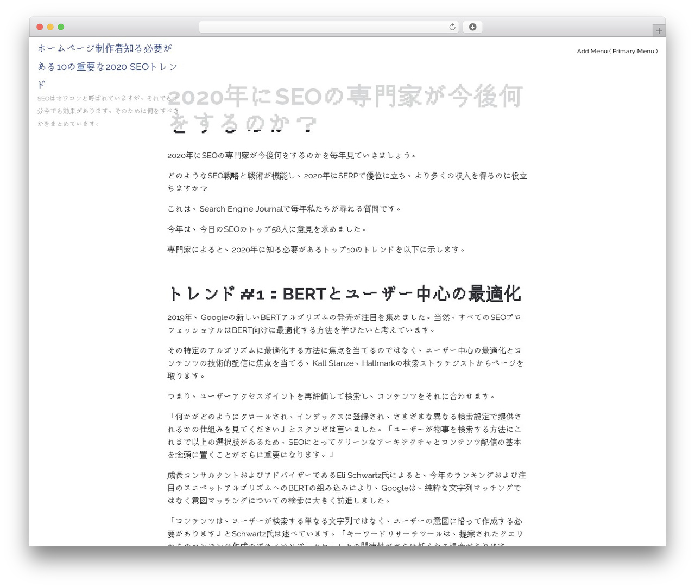Open the site title link ホームページ制作者知る必要がある10の重要な2020 SEOトレンド

tap(108, 66)
